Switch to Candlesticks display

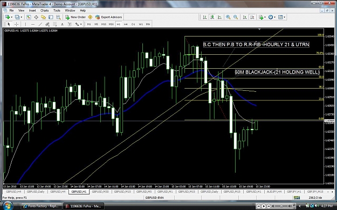(212, 17)
